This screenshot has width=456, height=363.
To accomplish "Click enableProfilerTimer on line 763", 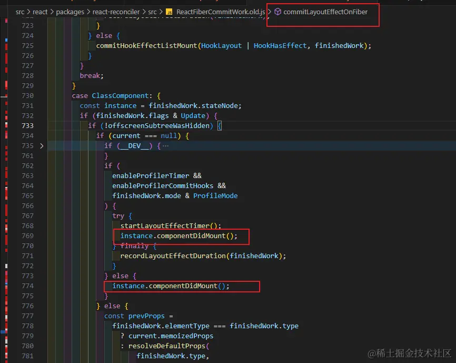I will tap(151, 175).
